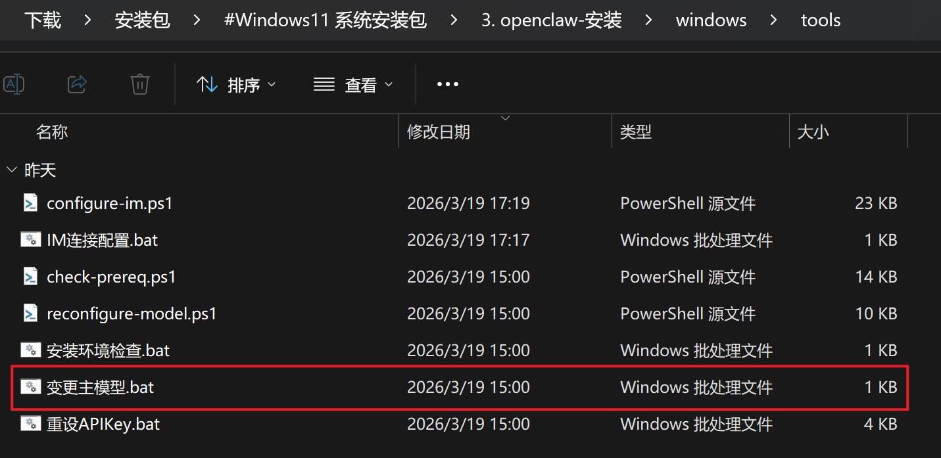Open the three-dot See more menu
Image resolution: width=941 pixels, height=458 pixels.
coord(447,84)
